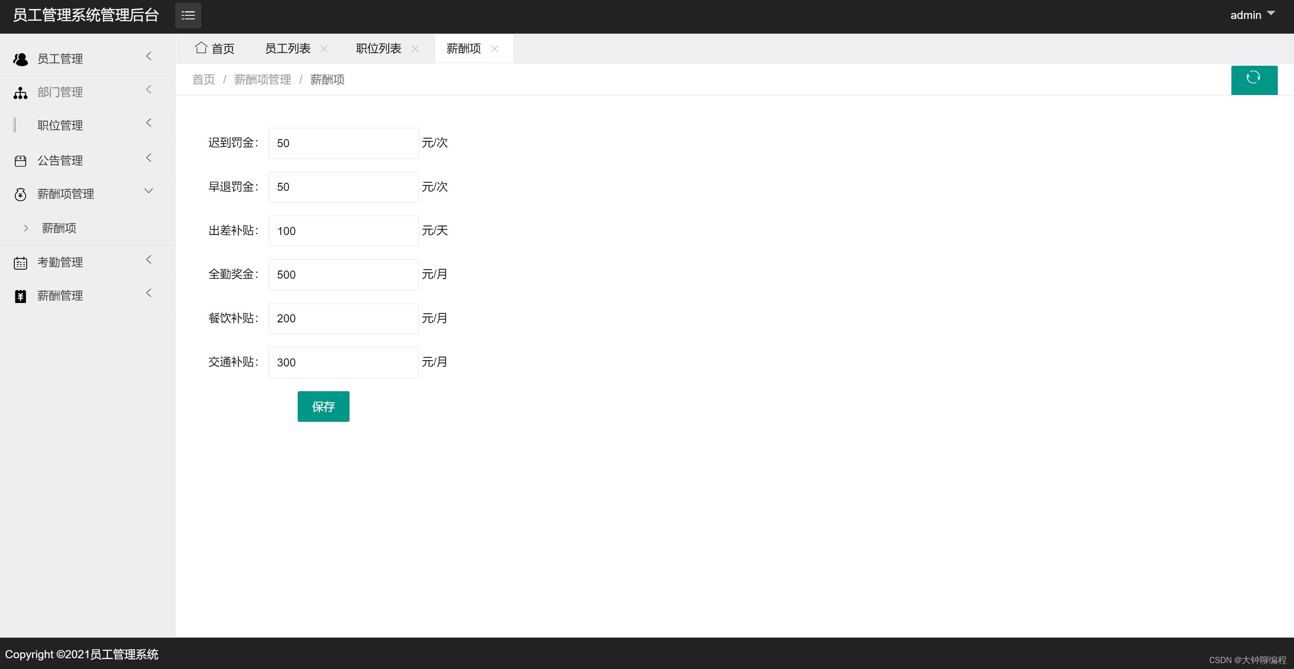
Task: Click the 首页 breadcrumb link
Action: [204, 79]
